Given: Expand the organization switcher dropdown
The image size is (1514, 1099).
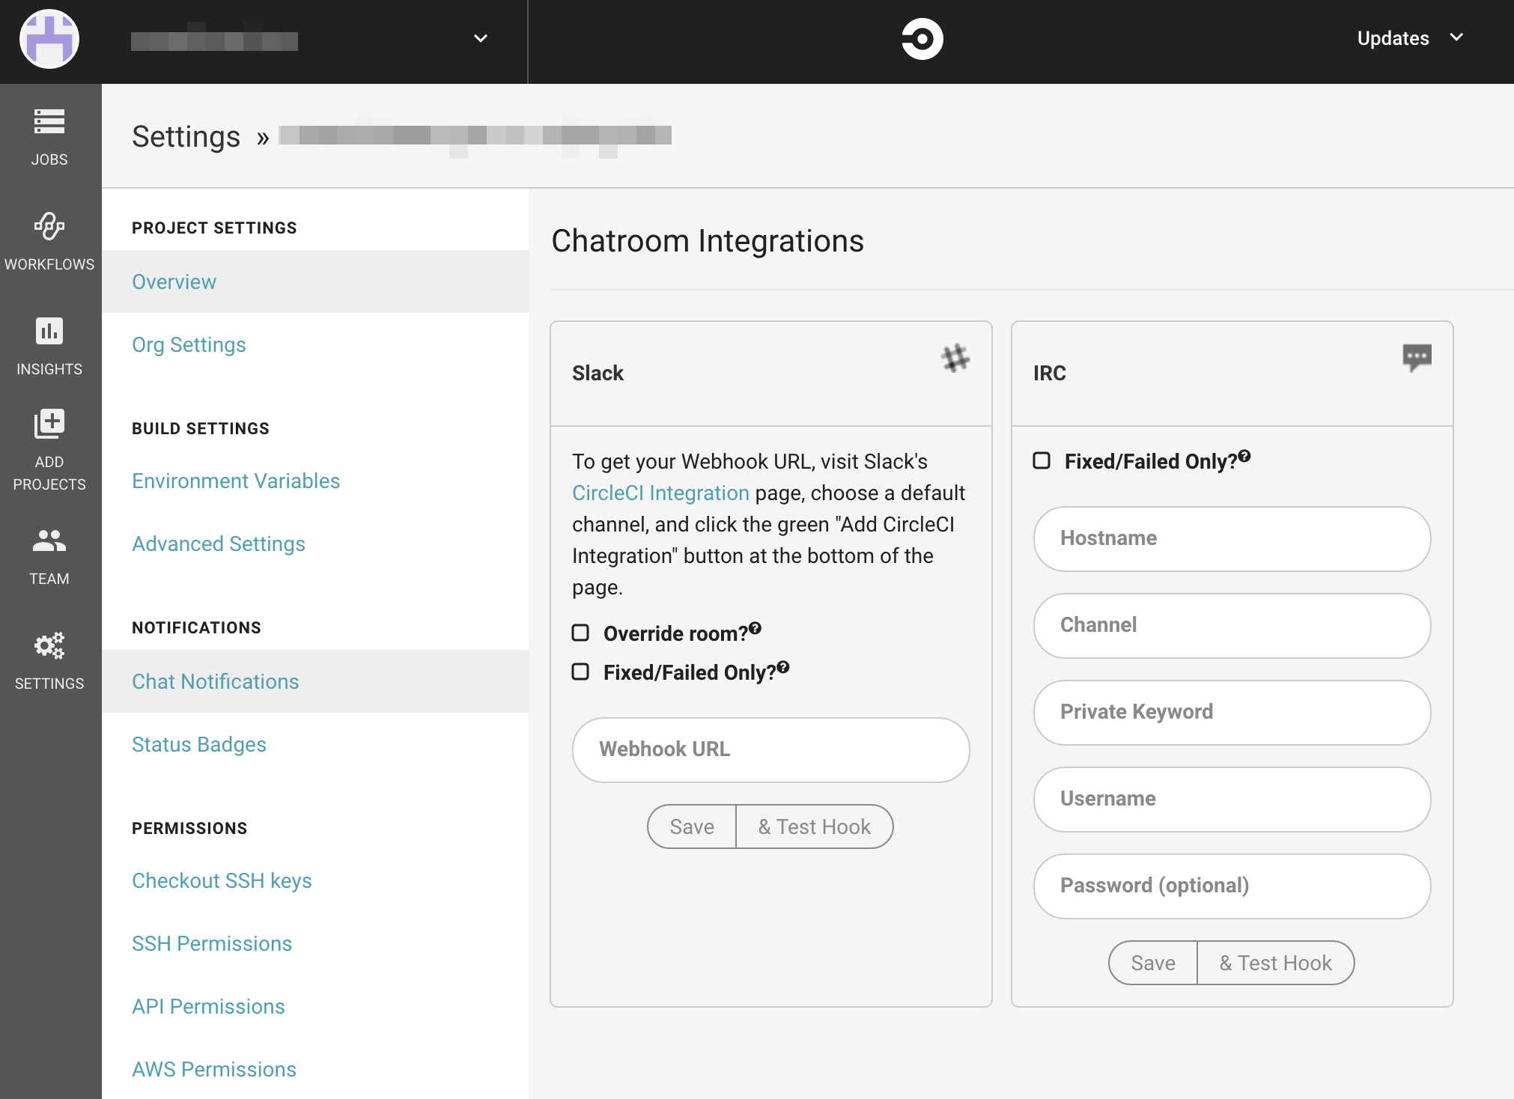Looking at the screenshot, I should pyautogui.click(x=481, y=39).
